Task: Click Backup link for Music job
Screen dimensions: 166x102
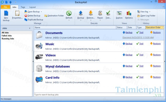Action: pos(129,43)
